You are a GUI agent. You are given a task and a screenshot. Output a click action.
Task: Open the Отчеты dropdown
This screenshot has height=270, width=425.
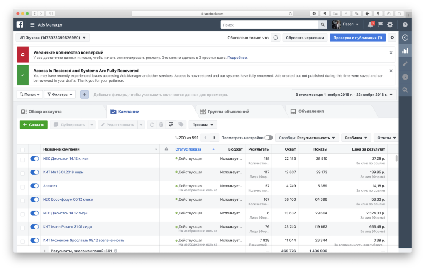click(x=386, y=138)
